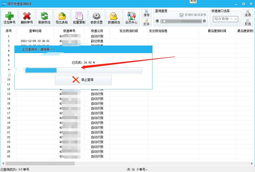Click the 批量复制 batch copy icon
The width and height of the screenshot is (255, 172).
pos(79,17)
